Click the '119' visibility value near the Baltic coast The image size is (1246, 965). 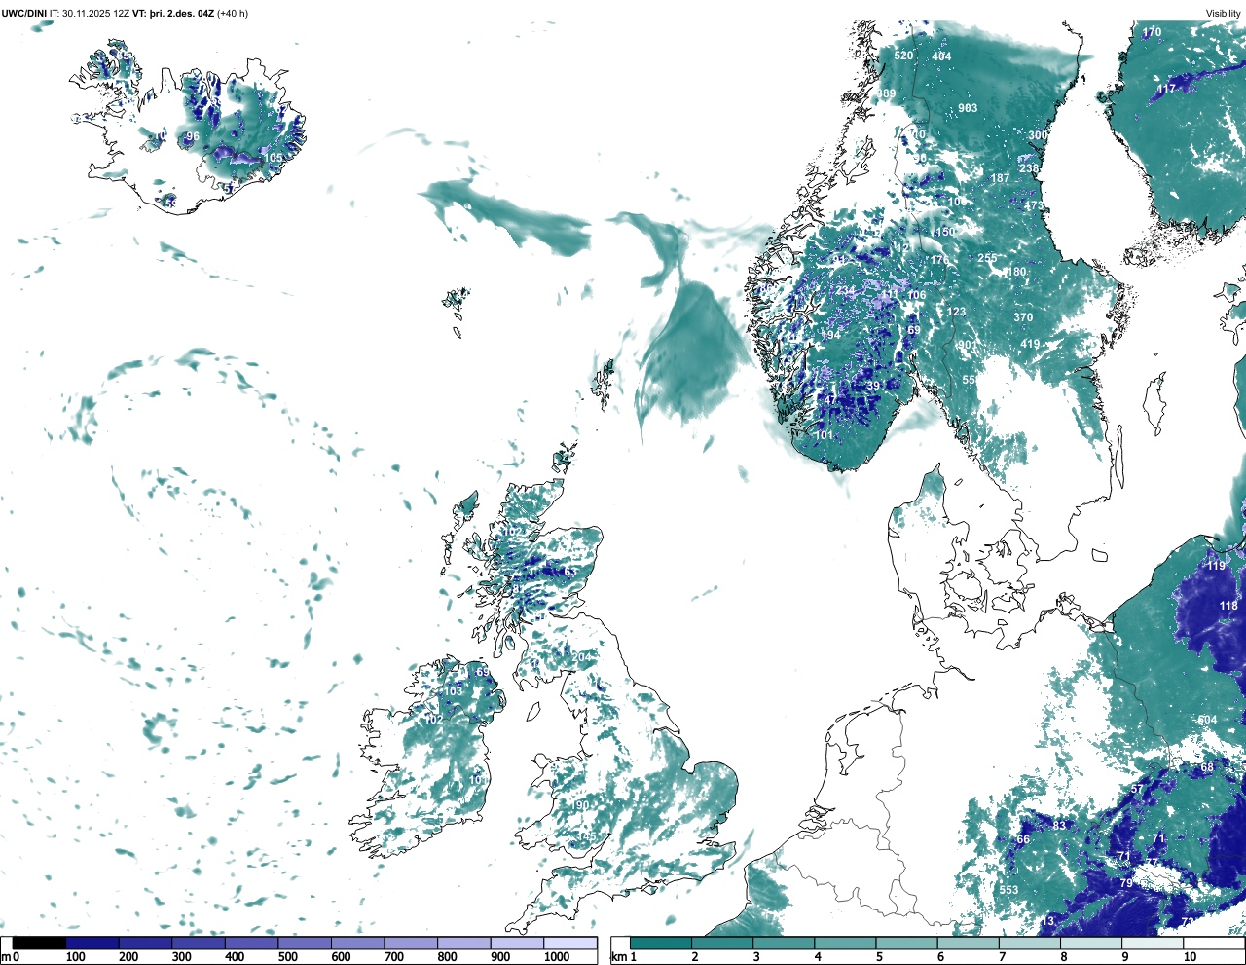click(1217, 567)
